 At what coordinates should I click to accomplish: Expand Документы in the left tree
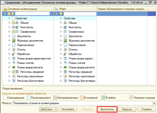click(x=9, y=36)
